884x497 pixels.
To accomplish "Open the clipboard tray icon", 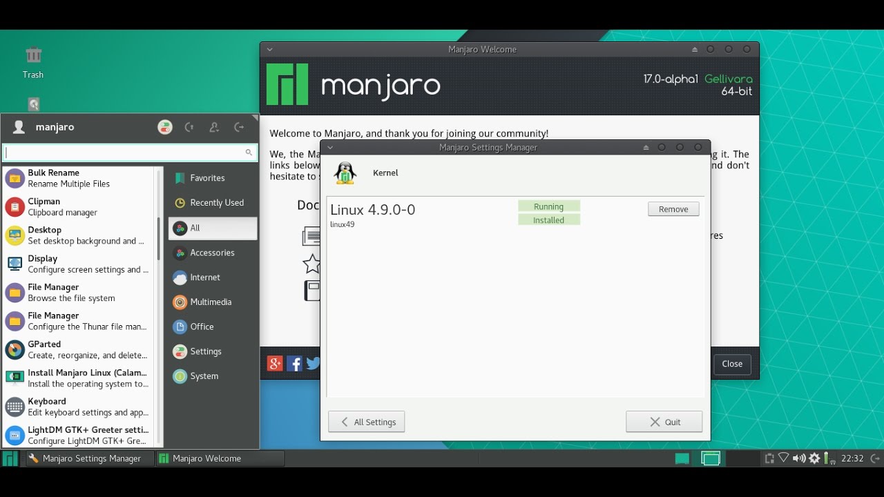I will pos(769,458).
